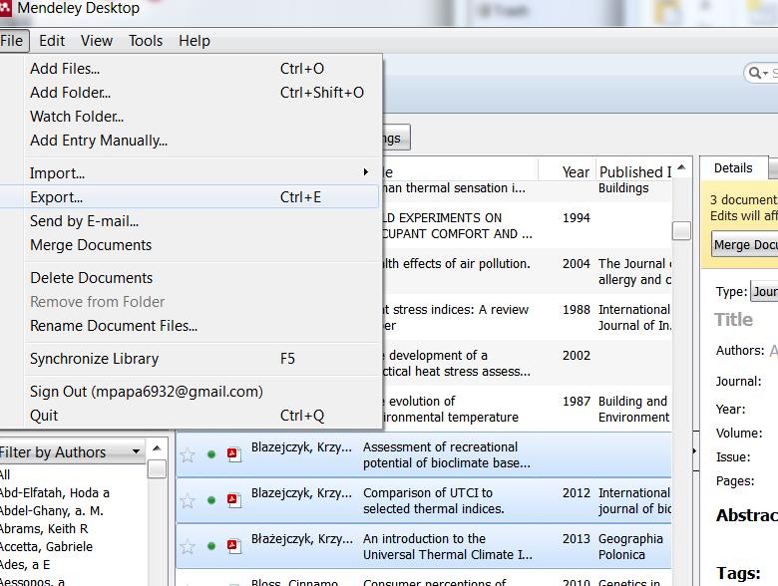Filter by author Ades, a E
This screenshot has width=778, height=586.
coord(73,564)
